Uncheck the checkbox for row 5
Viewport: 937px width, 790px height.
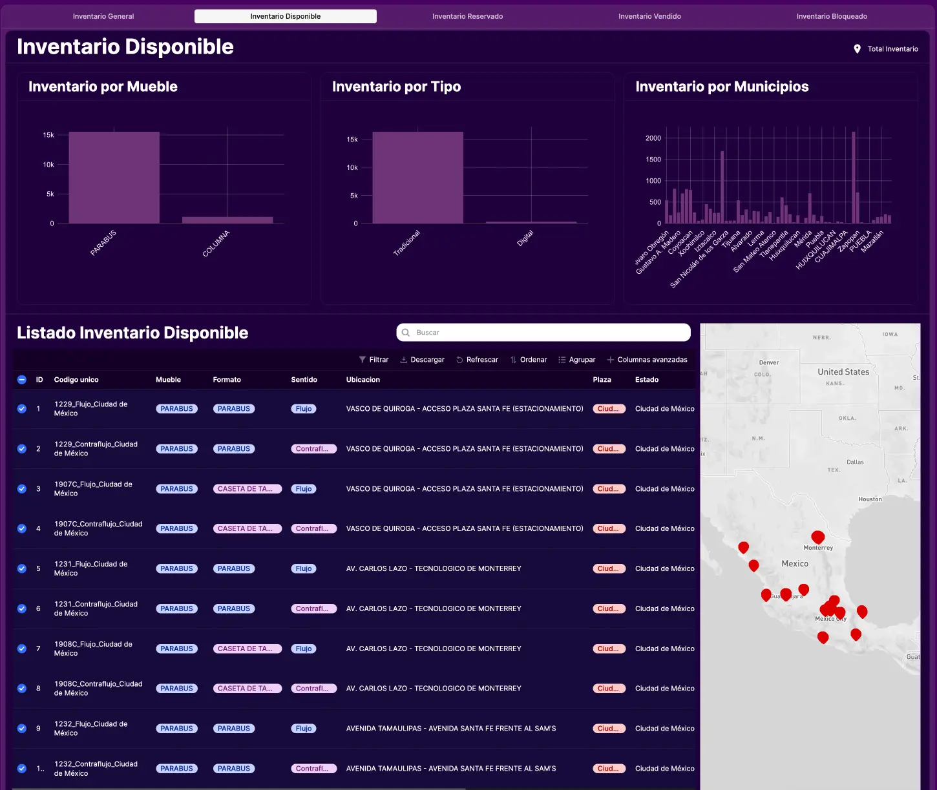tap(22, 569)
